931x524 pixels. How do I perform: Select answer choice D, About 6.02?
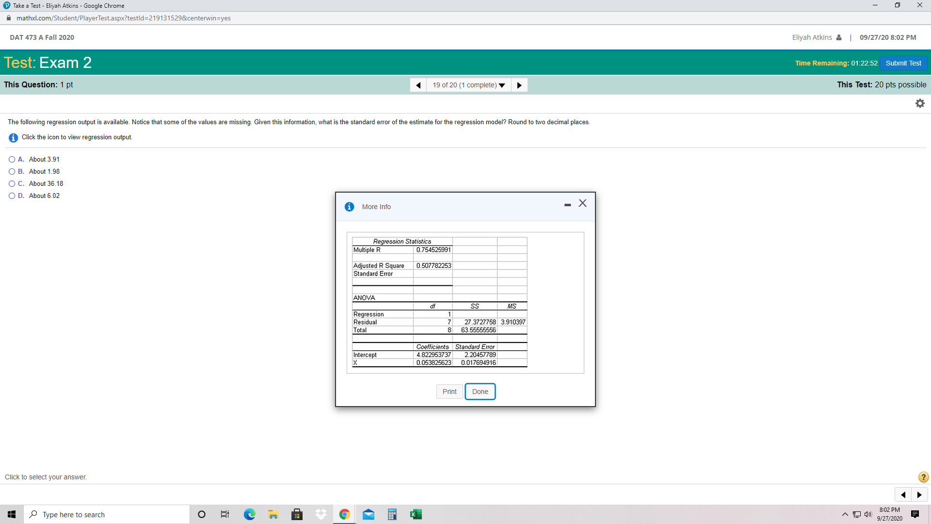pyautogui.click(x=11, y=196)
